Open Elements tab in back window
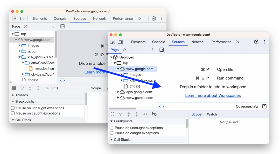 click(40, 18)
